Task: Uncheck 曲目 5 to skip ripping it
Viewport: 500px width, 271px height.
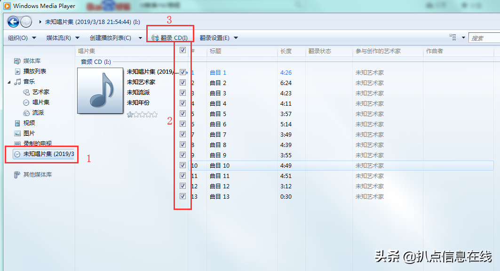Action: click(182, 114)
